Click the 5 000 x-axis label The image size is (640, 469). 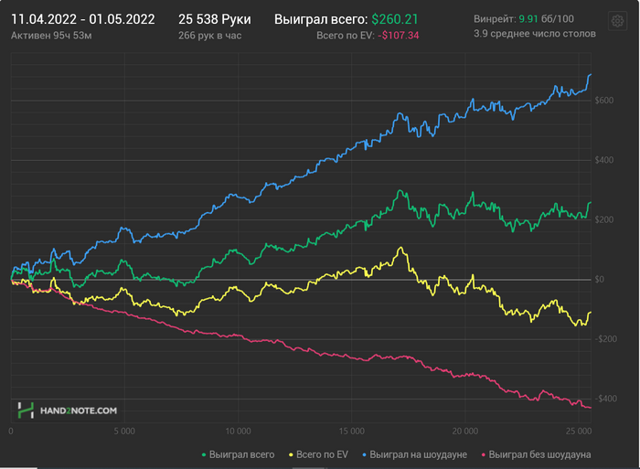[x=124, y=432]
